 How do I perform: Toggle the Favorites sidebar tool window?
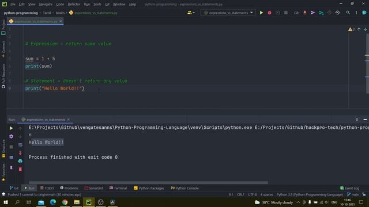pos(3,172)
